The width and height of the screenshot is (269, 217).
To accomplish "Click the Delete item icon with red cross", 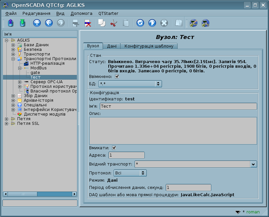I will click(88, 23).
